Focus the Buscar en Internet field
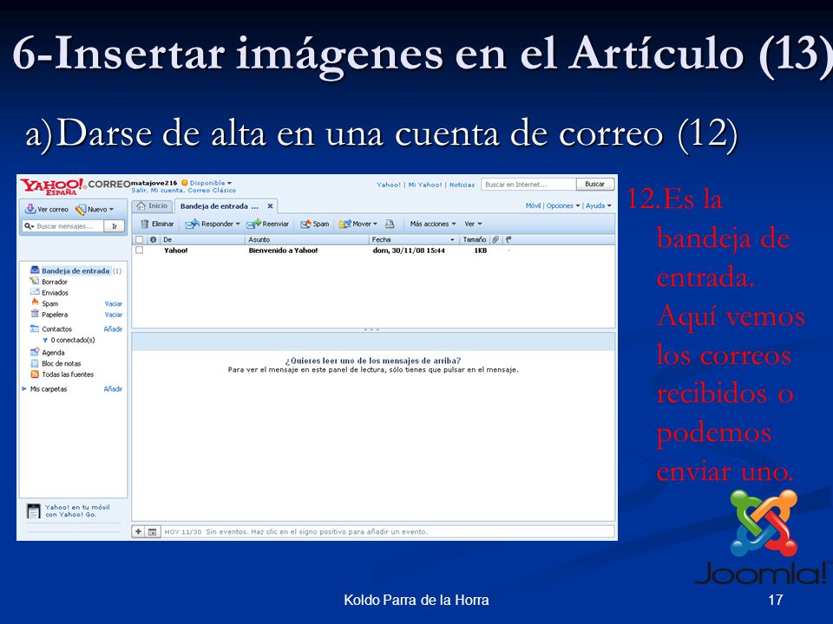 [x=528, y=185]
